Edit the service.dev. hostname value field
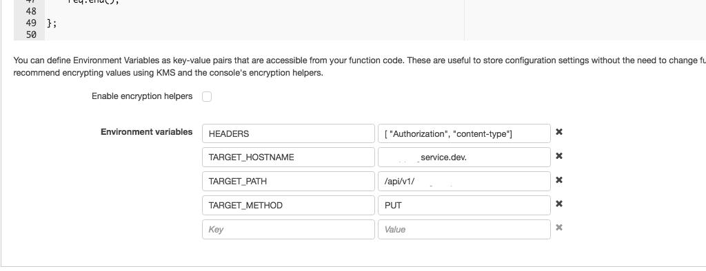Screen dimensions: 706x271 click(x=464, y=158)
